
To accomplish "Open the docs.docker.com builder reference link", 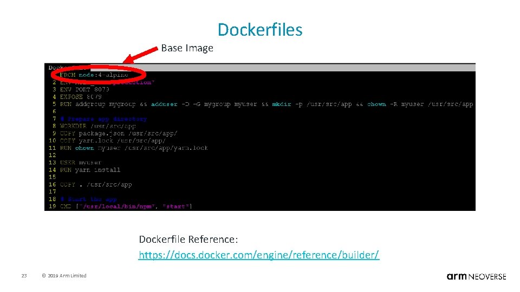I will 259,255.
